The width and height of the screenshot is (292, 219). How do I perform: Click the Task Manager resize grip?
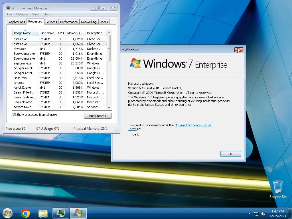(117, 130)
